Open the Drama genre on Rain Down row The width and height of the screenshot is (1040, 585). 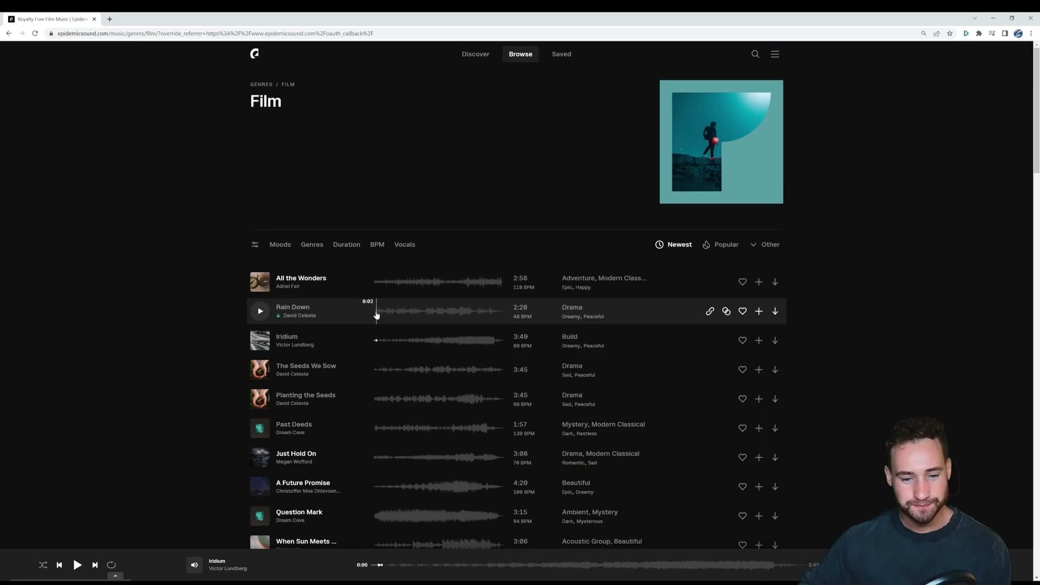coord(572,307)
